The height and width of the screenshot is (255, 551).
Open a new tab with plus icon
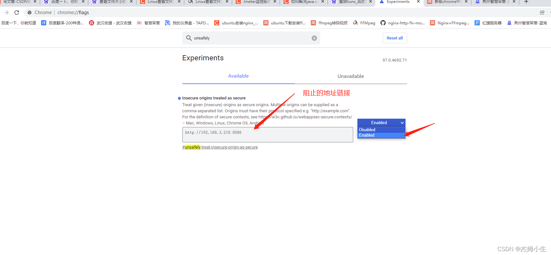[526, 2]
